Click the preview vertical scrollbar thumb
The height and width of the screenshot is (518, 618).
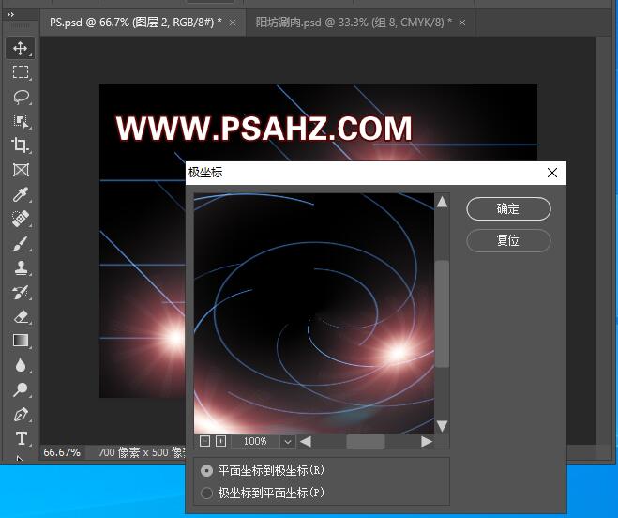pyautogui.click(x=442, y=313)
